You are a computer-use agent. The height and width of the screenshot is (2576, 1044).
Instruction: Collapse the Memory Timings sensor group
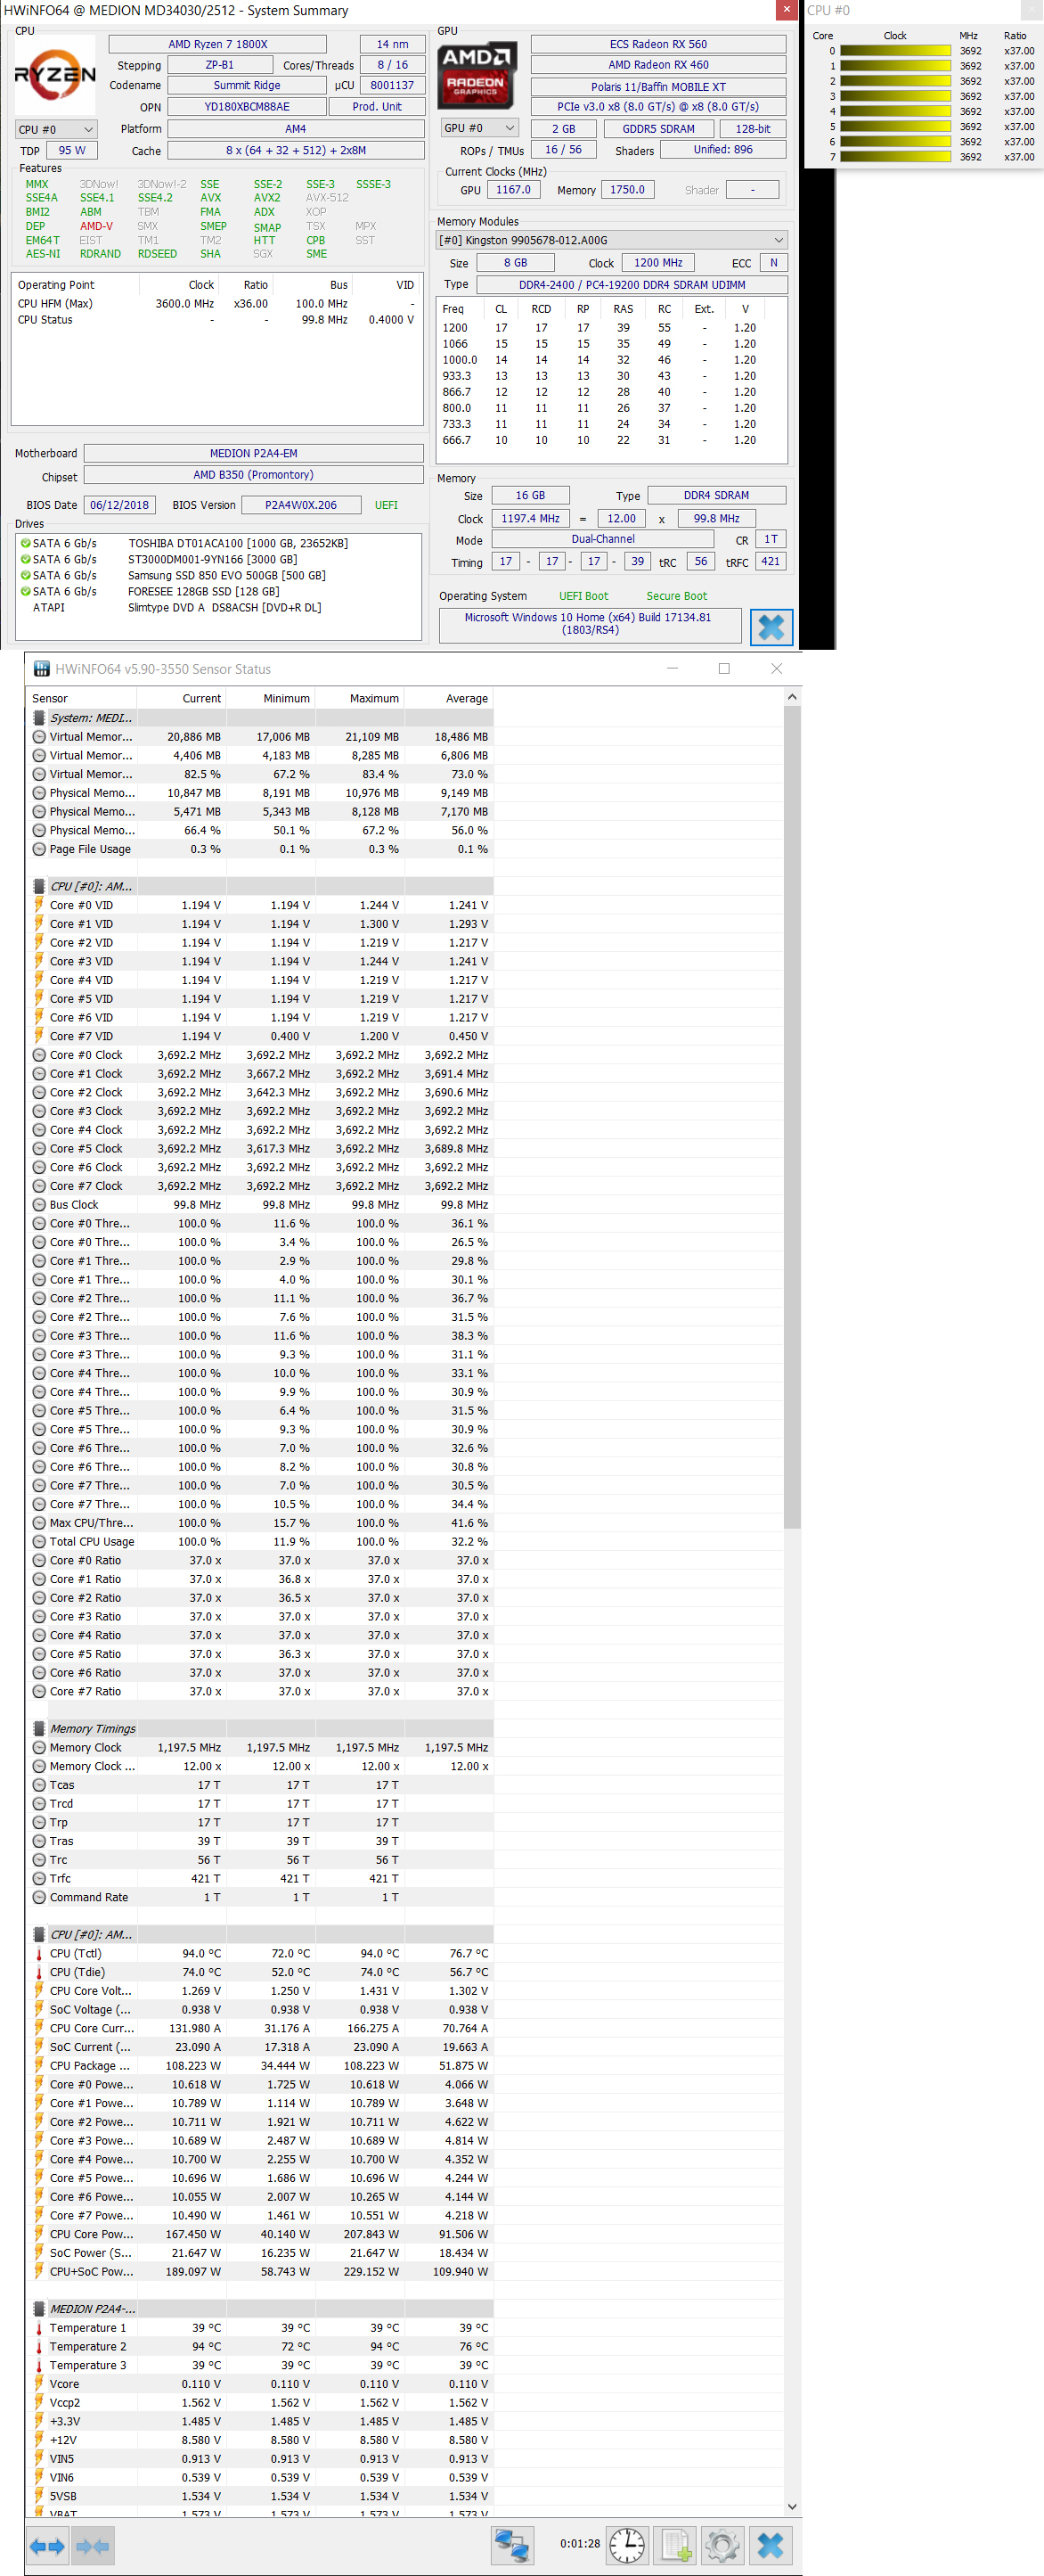click(x=39, y=1728)
